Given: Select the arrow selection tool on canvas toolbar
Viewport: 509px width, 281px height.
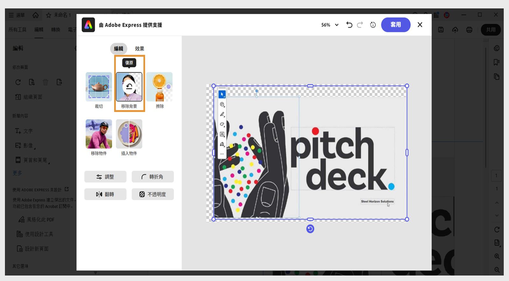Looking at the screenshot, I should click(x=222, y=94).
